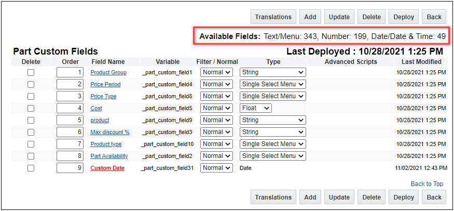Click the top Translations button
The height and width of the screenshot is (211, 454).
pyautogui.click(x=273, y=17)
